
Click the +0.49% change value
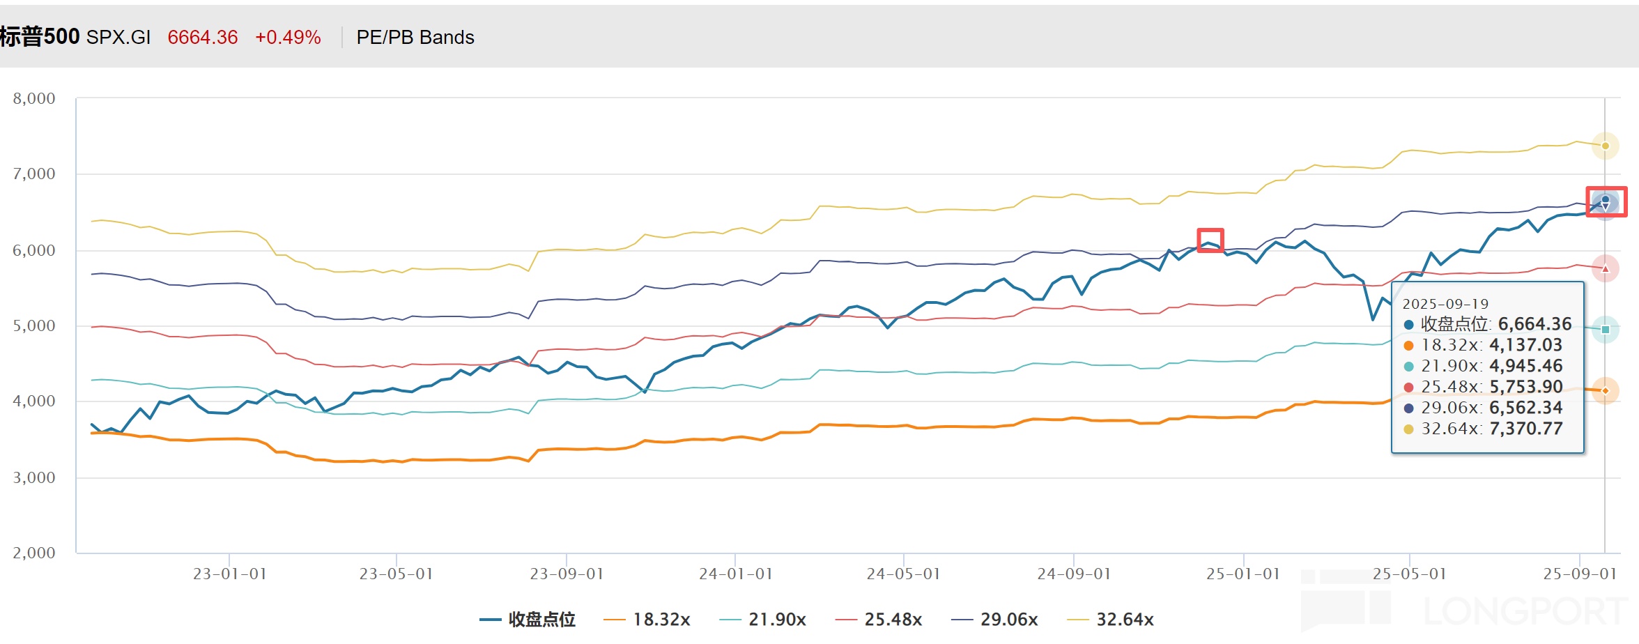click(x=288, y=38)
